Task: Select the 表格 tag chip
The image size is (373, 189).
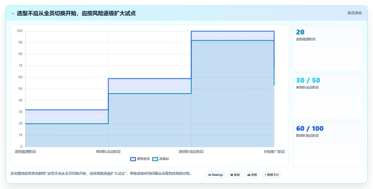Action: (x=235, y=175)
